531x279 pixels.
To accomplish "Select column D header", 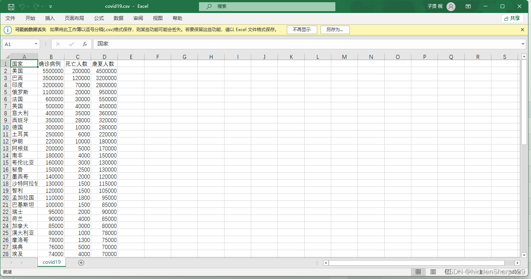I will [x=104, y=57].
